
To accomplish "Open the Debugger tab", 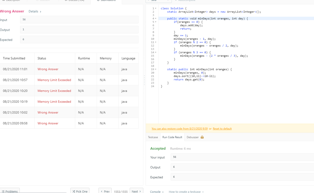I will (x=193, y=137).
